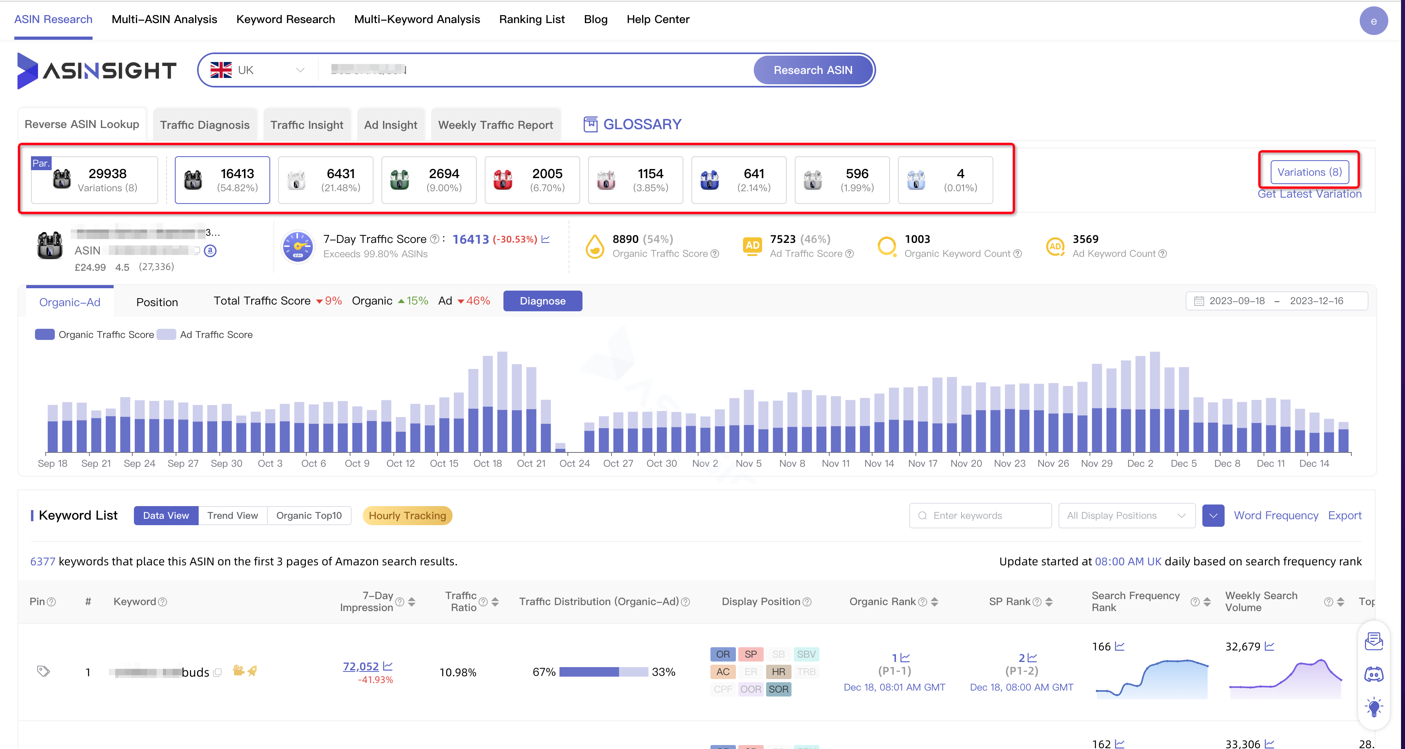Open Amazon link icon beside ASIN
1405x749 pixels.
pyautogui.click(x=210, y=250)
